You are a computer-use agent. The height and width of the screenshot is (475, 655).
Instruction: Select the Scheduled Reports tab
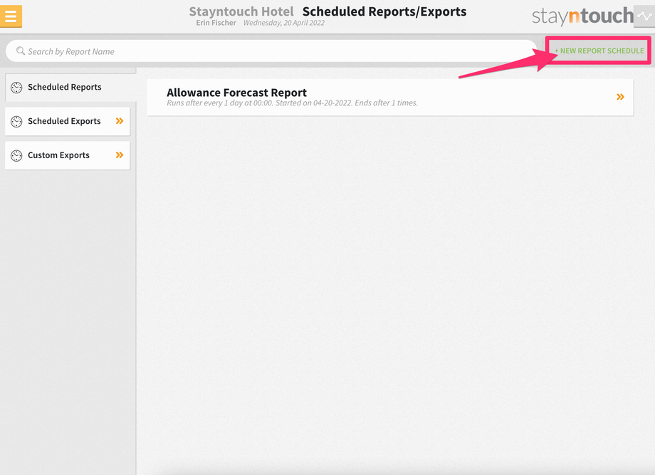coord(70,88)
